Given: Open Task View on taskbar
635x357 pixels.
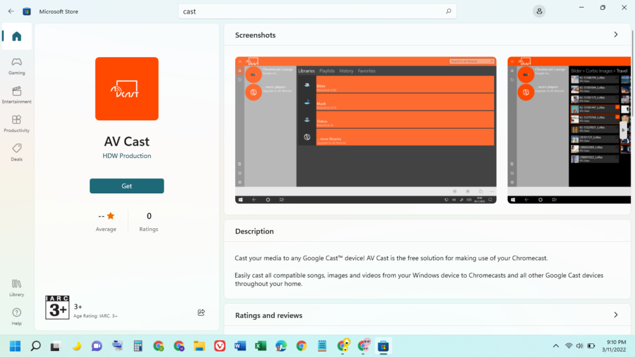Looking at the screenshot, I should (x=55, y=346).
